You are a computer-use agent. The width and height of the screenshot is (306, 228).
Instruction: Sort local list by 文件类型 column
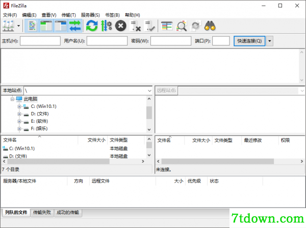tap(126, 140)
